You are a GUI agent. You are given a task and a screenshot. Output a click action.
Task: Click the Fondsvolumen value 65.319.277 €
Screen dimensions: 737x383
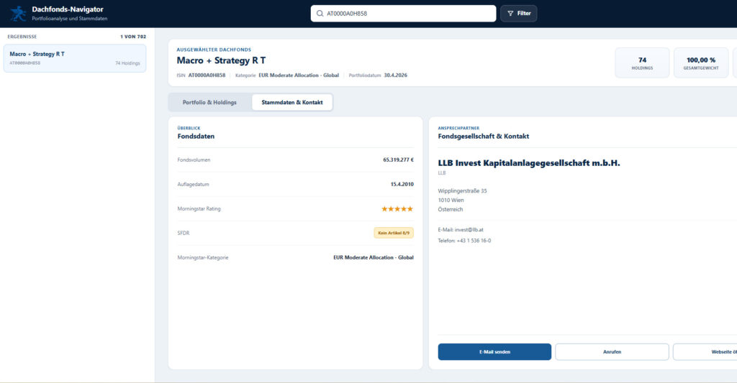click(398, 160)
